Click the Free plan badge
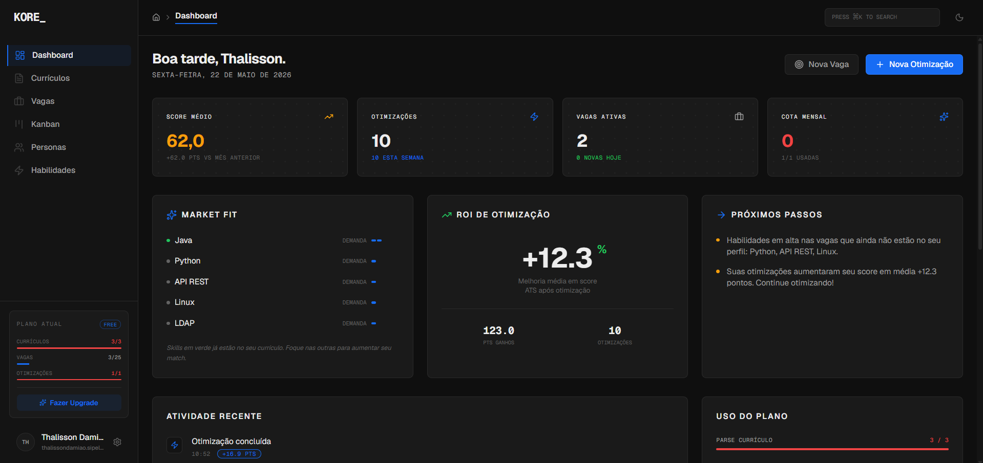Viewport: 983px width, 463px height. [110, 325]
